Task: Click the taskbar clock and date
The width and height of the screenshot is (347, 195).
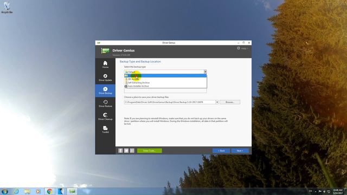Action: pyautogui.click(x=338, y=191)
